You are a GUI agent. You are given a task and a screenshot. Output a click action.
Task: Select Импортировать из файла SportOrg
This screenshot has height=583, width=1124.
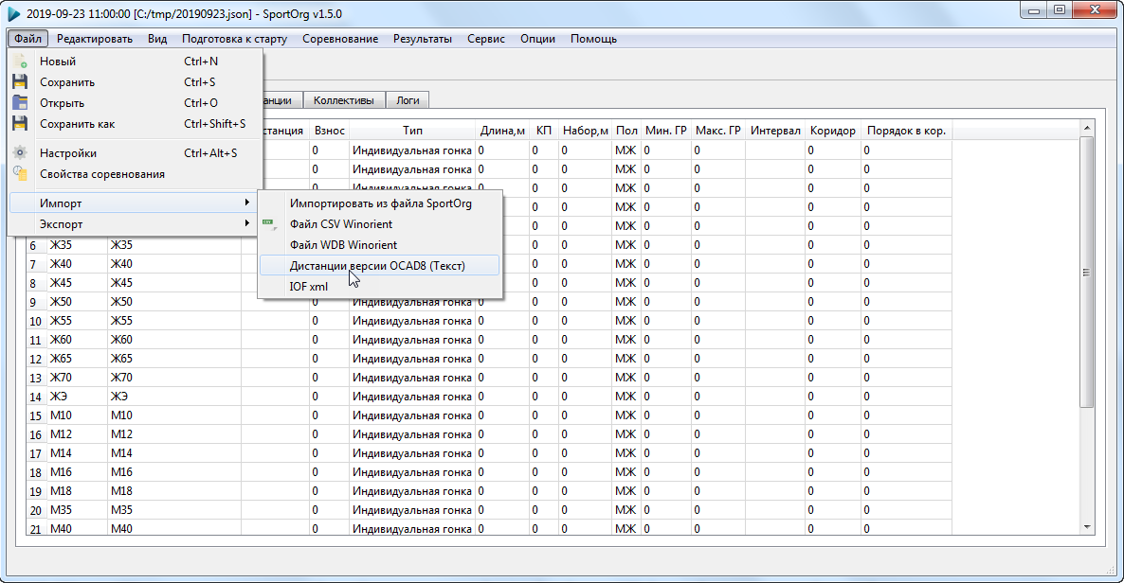(x=380, y=203)
